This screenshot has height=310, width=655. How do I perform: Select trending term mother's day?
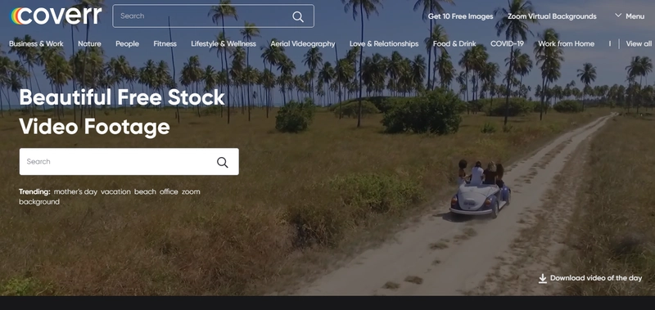75,192
